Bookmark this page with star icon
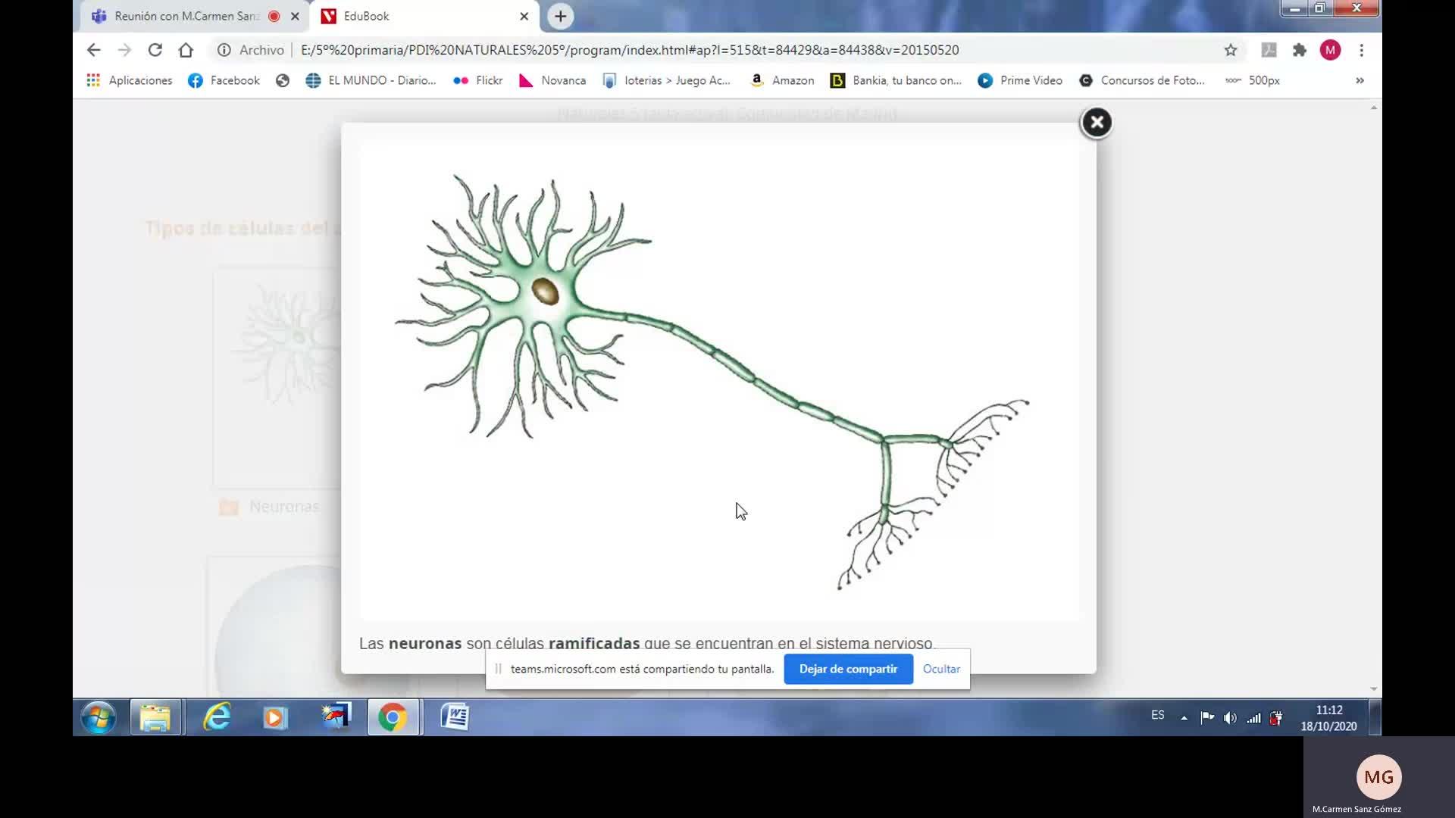 [1230, 50]
